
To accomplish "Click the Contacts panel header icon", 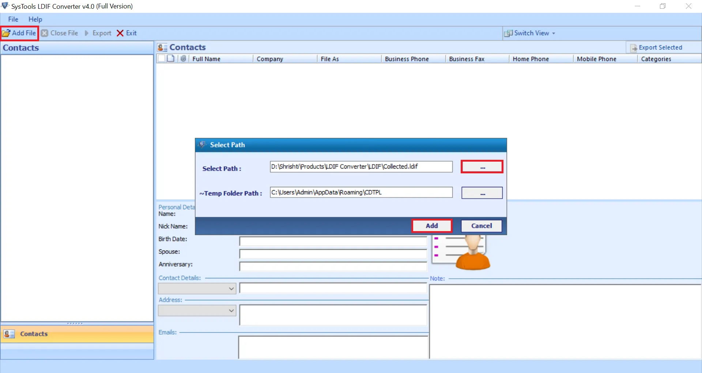I will coord(162,48).
